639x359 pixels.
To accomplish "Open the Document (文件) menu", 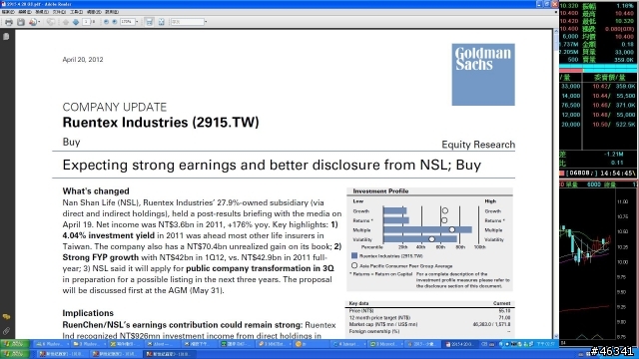I will pos(59,12).
